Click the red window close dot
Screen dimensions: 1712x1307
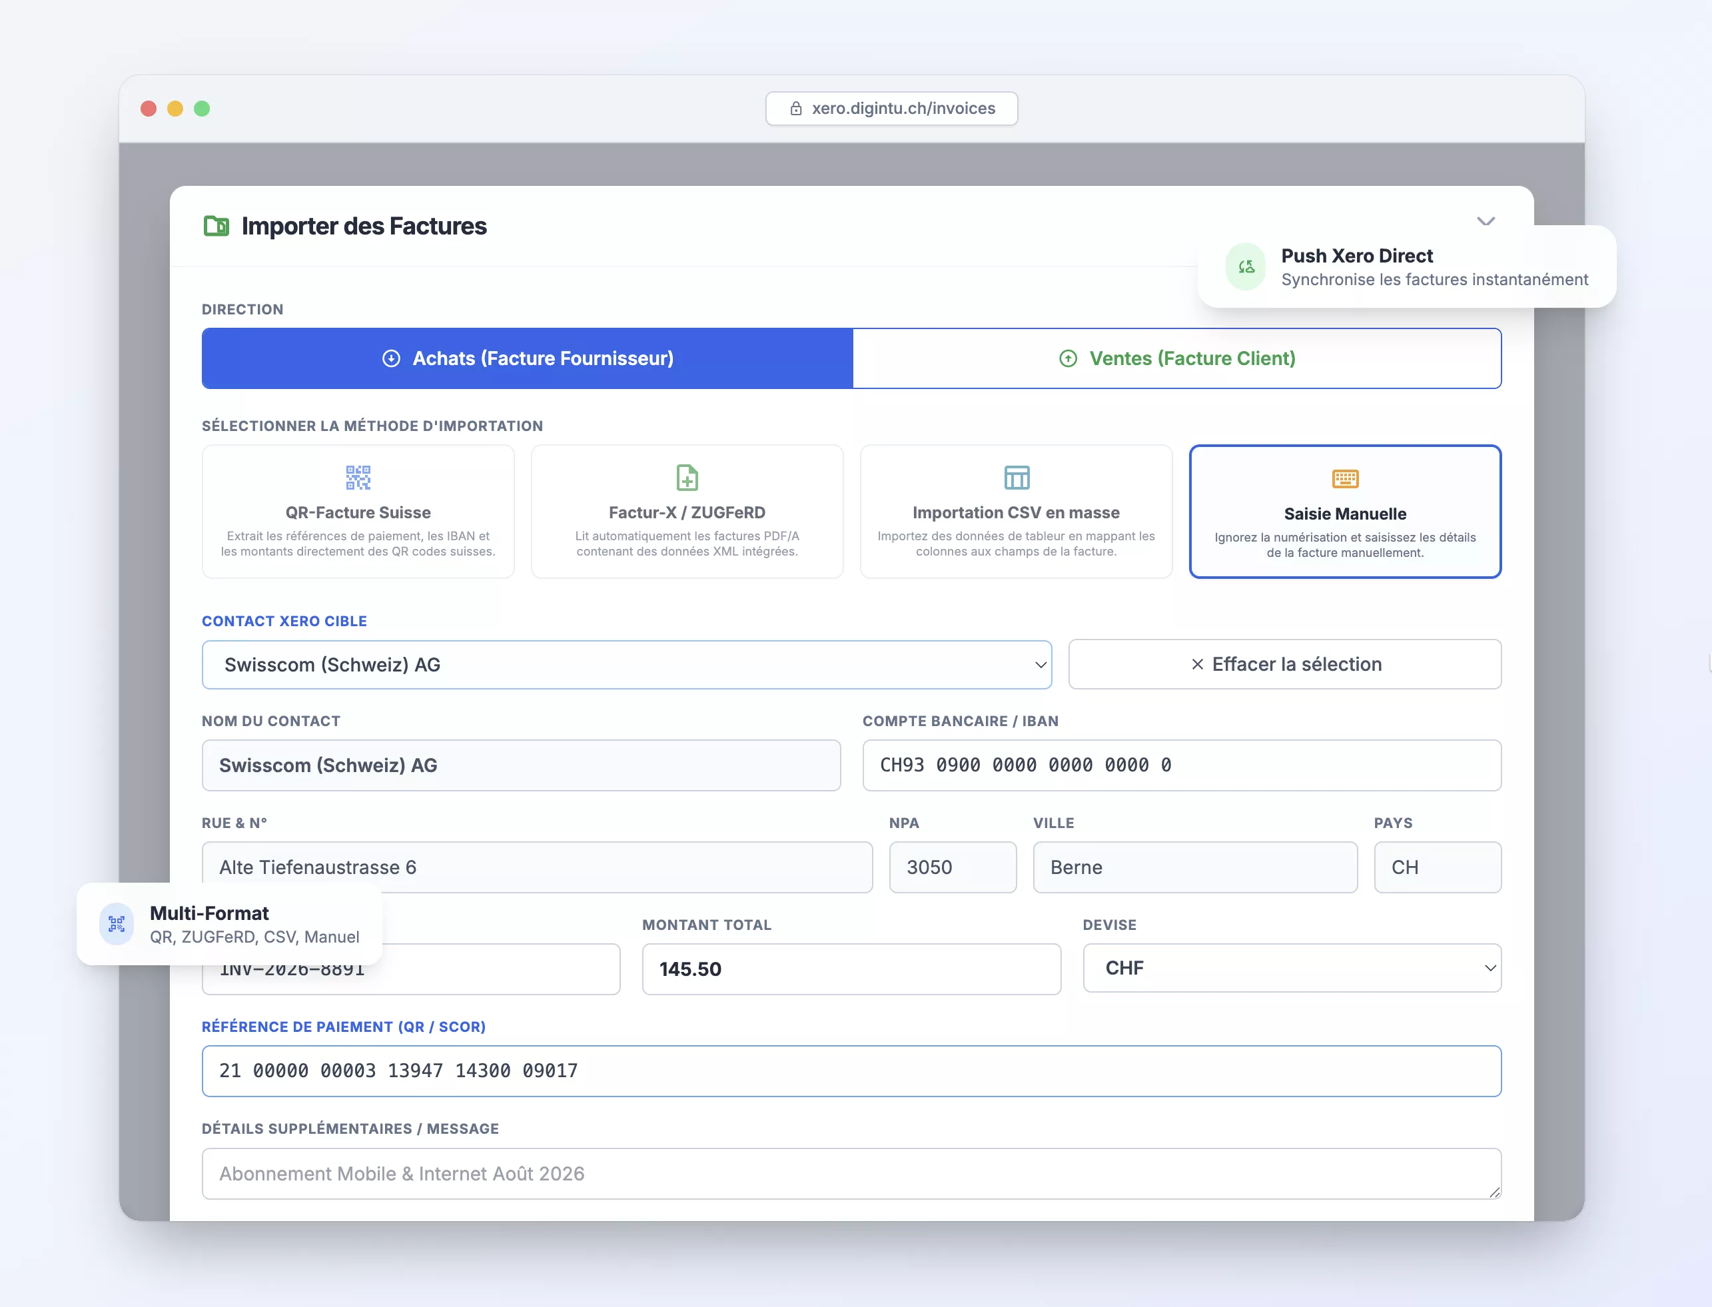click(x=149, y=109)
